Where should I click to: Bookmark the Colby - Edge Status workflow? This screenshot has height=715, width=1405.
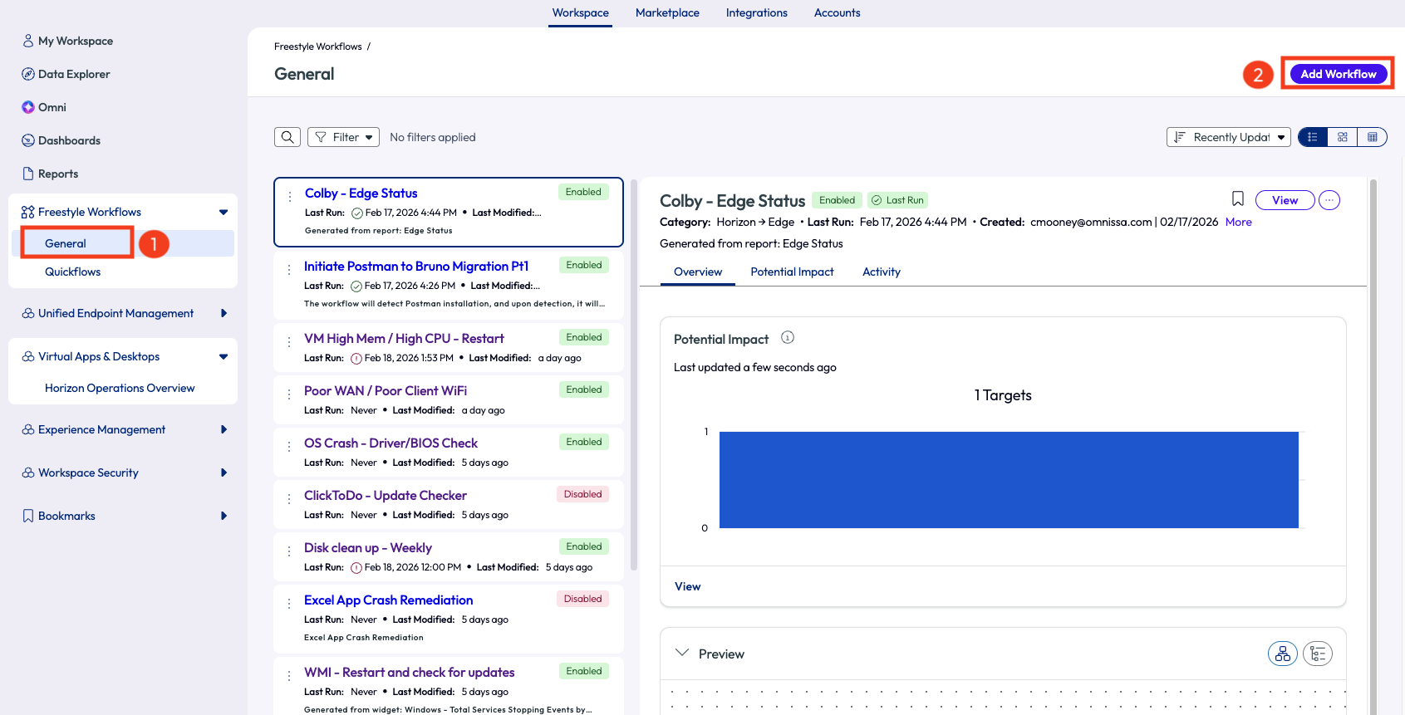click(1237, 199)
